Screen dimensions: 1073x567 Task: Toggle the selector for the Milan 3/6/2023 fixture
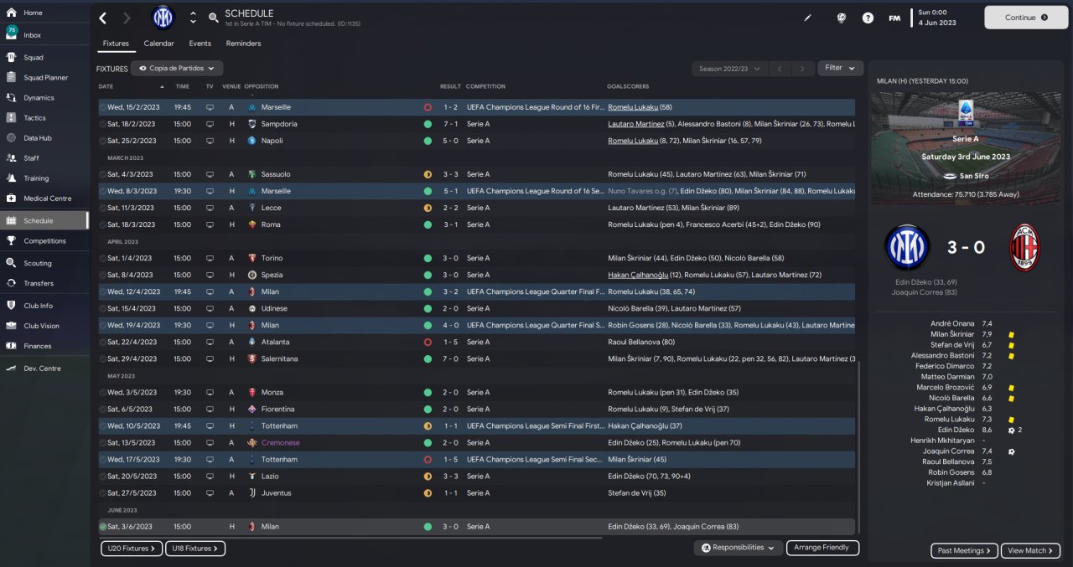click(x=103, y=527)
